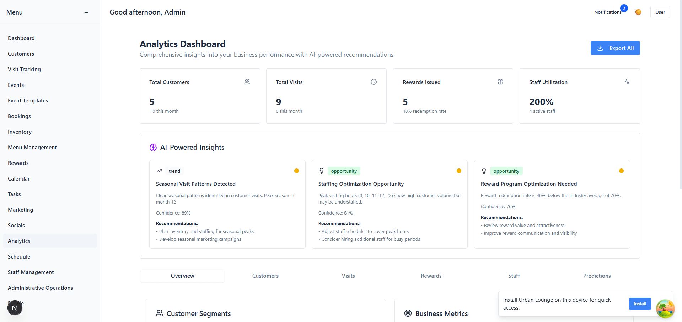Open Event Templates

tap(50, 101)
